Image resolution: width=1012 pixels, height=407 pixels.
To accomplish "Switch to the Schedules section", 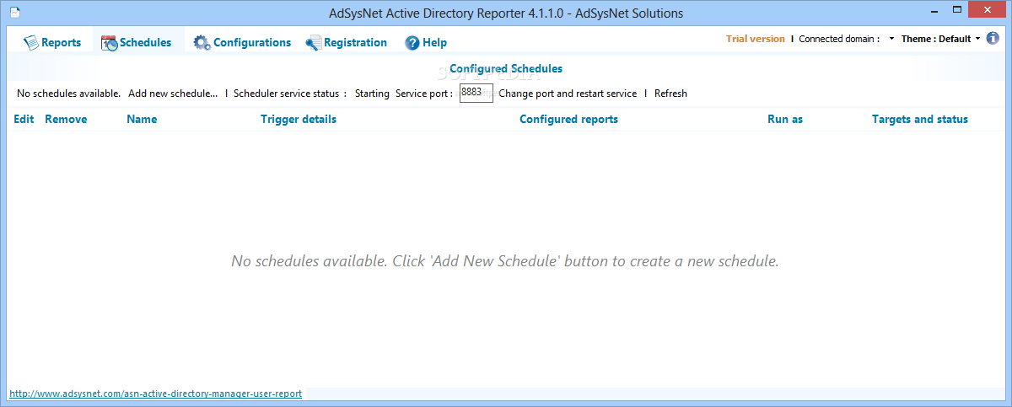I will coord(137,42).
